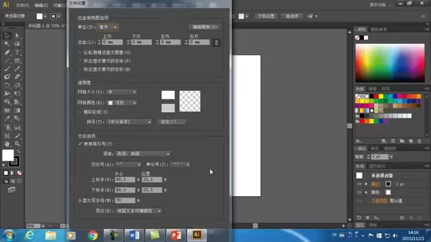Expand the 描边 row triangle in Appearance panel

366,184
